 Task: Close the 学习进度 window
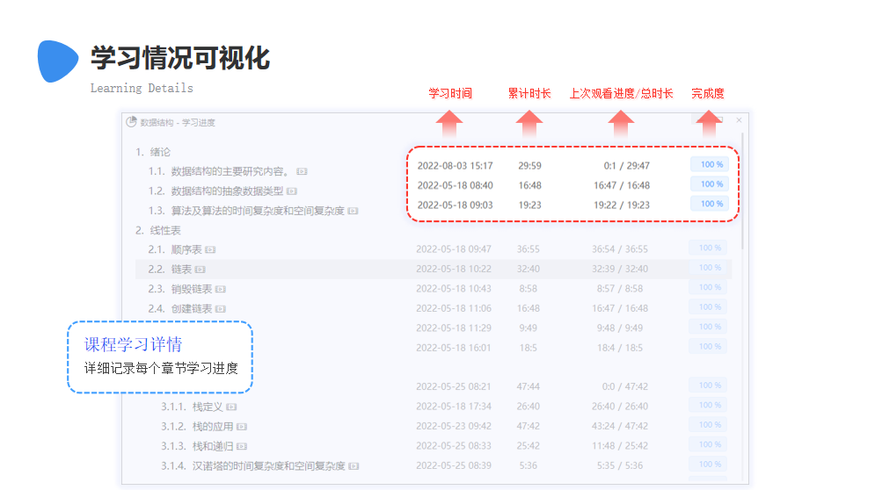pyautogui.click(x=739, y=120)
